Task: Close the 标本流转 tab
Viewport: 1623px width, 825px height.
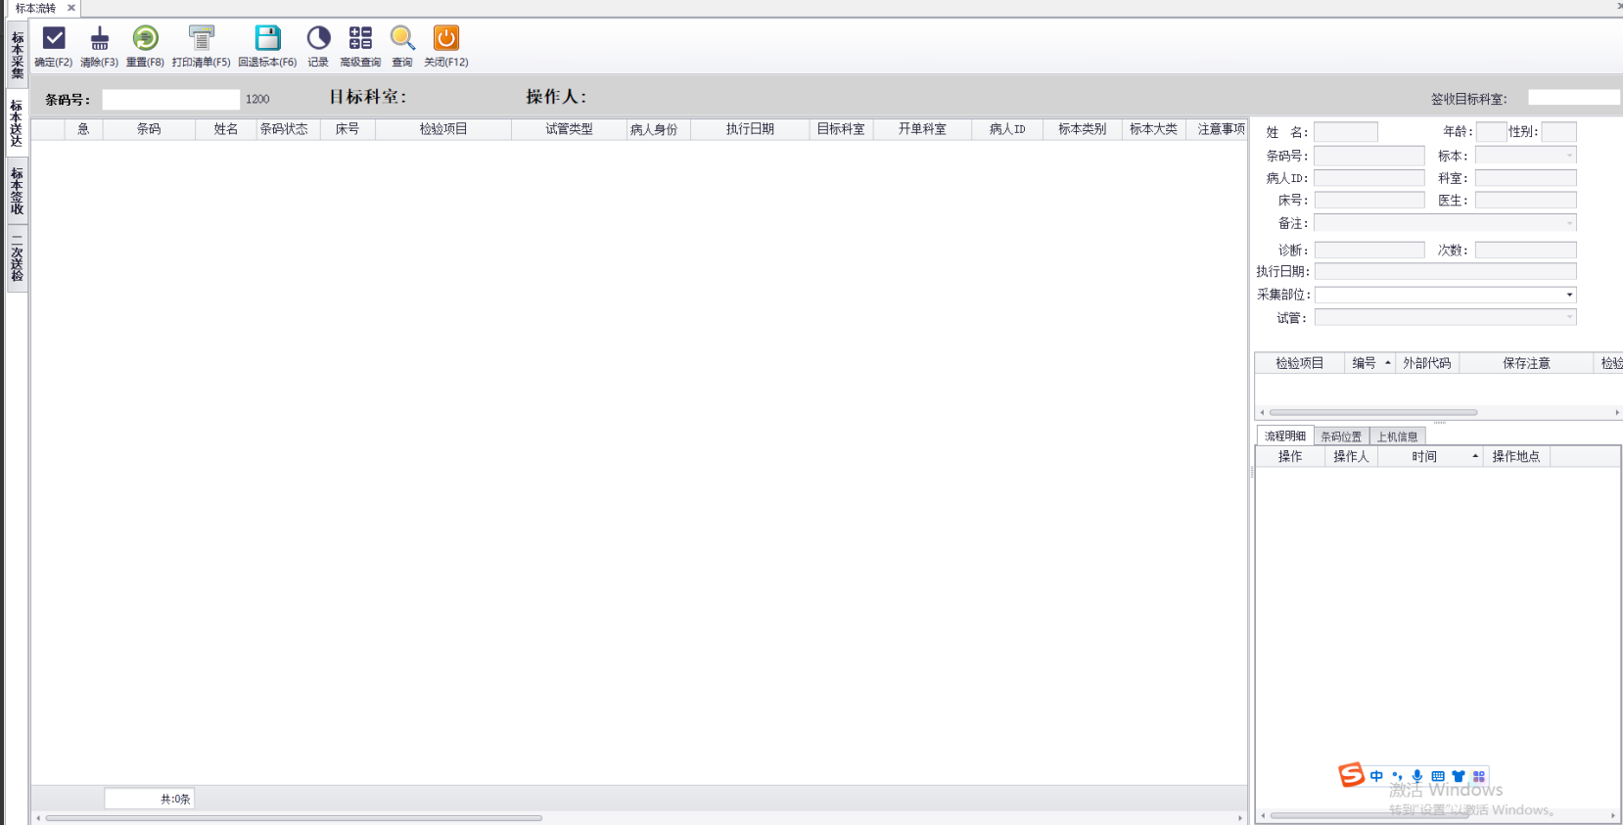Action: coord(70,8)
